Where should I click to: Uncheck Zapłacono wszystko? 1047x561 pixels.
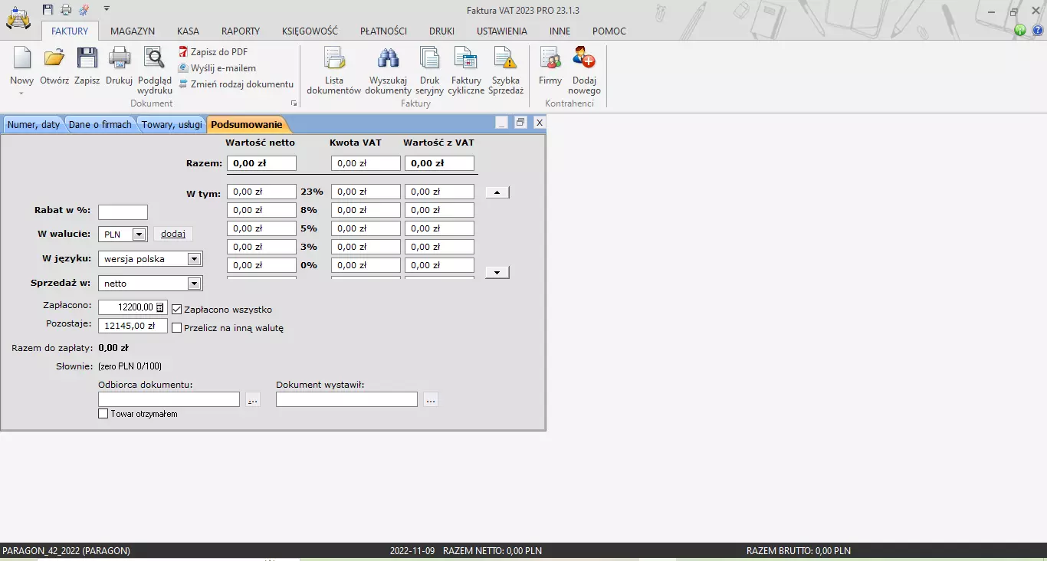pos(176,309)
